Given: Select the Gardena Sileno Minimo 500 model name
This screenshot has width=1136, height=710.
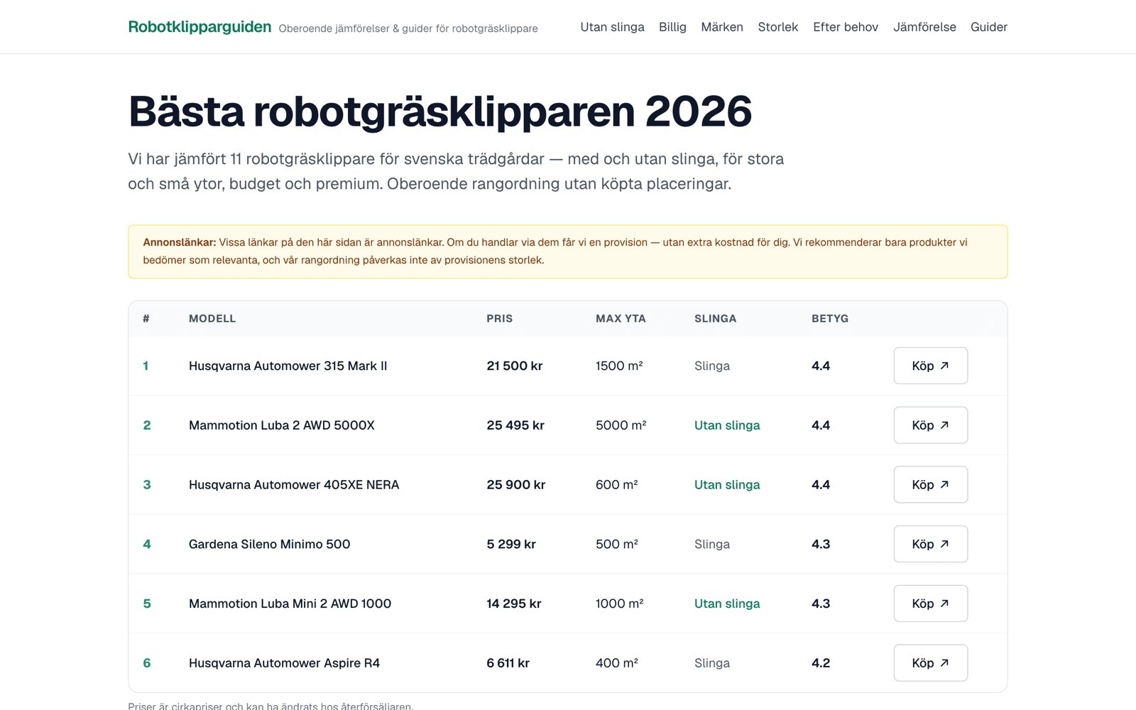Looking at the screenshot, I should (269, 544).
